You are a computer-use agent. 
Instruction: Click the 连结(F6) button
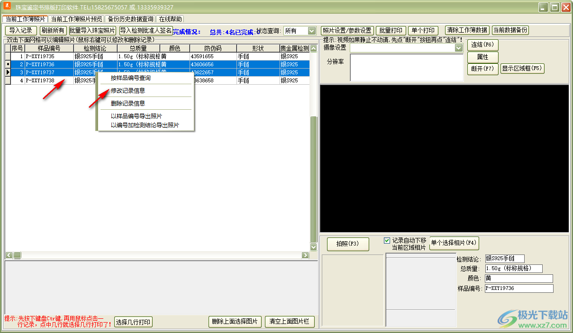pos(482,45)
